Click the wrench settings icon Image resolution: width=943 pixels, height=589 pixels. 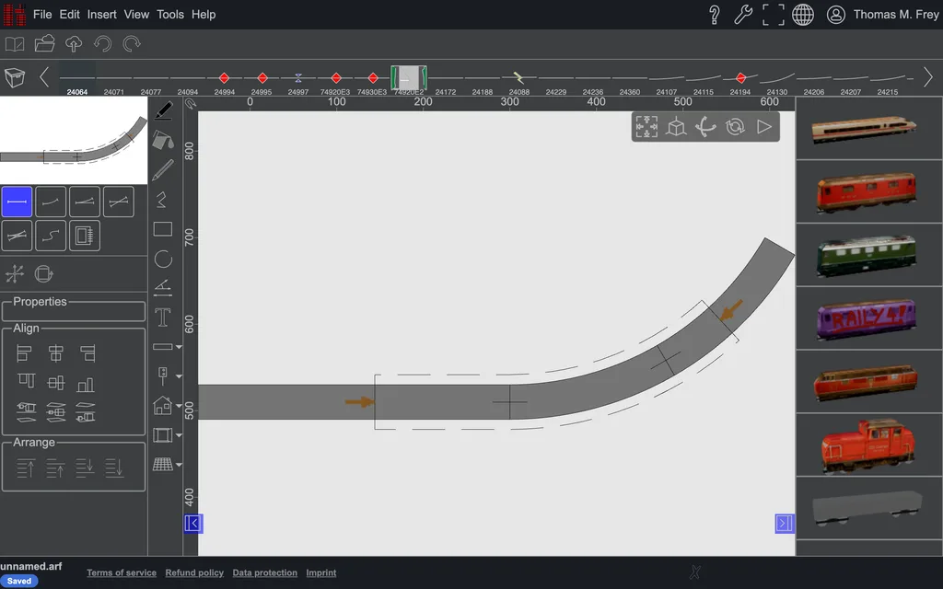pos(743,15)
